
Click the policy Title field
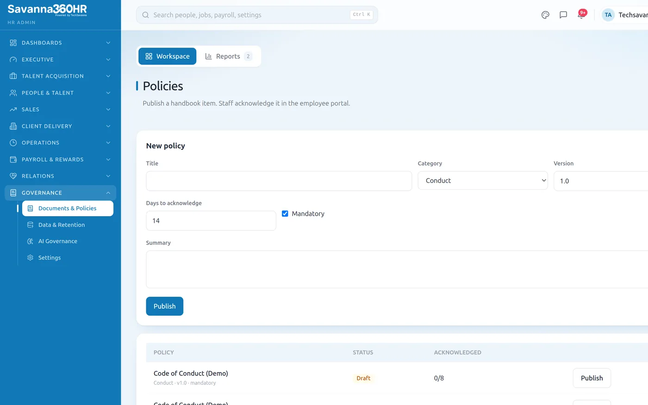point(279,181)
